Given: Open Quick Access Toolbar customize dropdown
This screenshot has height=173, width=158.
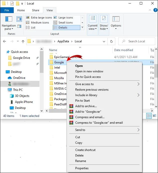Looking at the screenshot, I should coord(22,4).
